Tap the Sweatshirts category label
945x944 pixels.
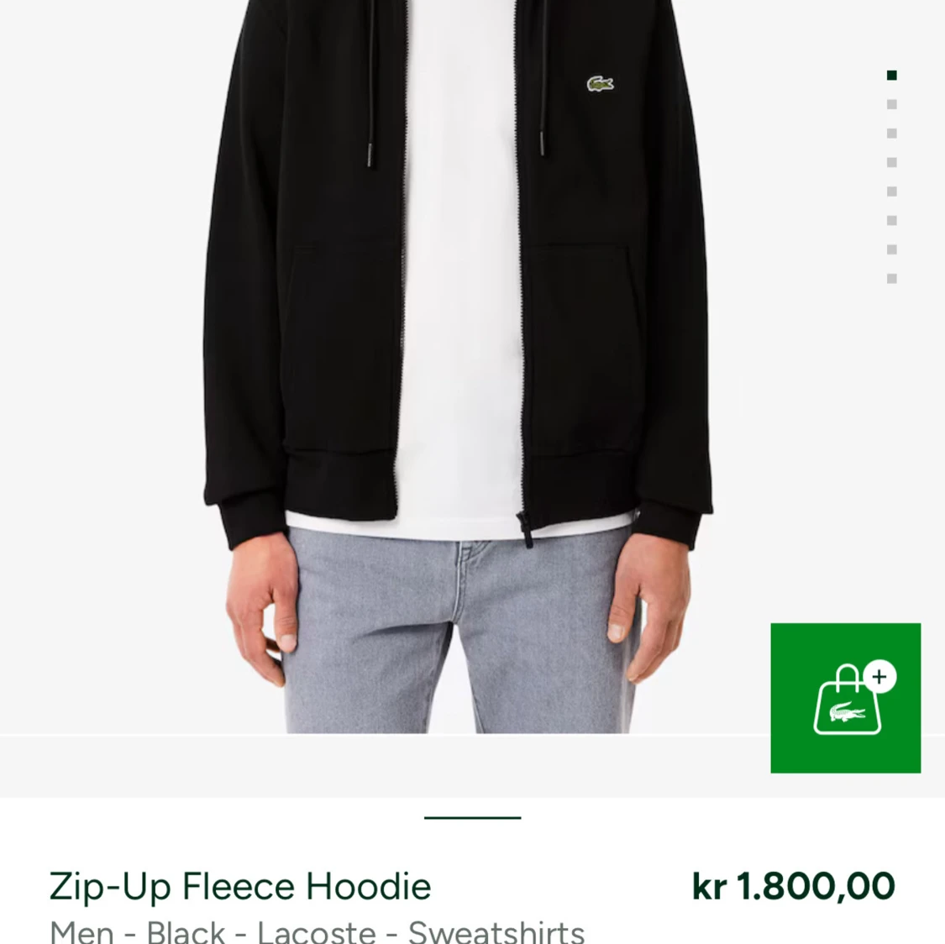pyautogui.click(x=496, y=932)
